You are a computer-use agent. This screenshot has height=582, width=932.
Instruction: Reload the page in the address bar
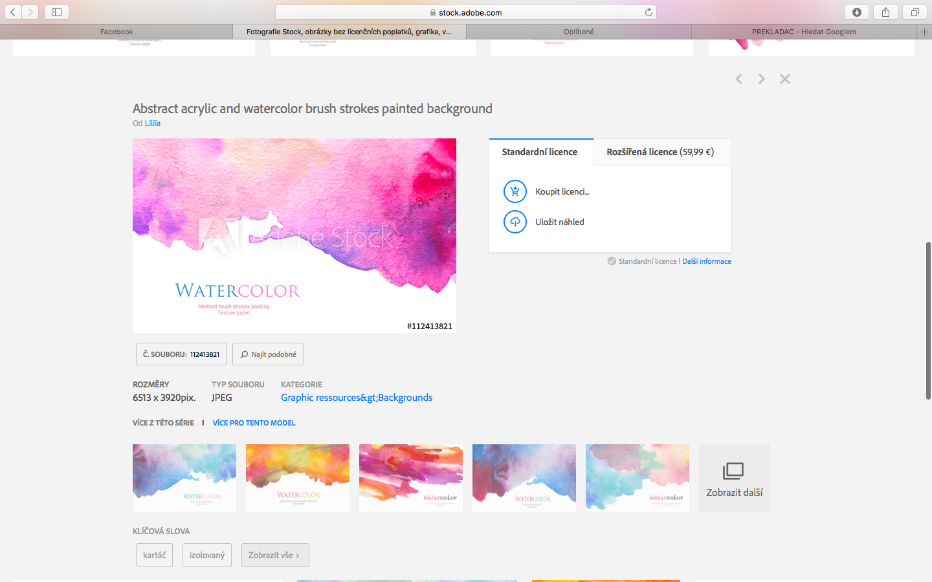[649, 12]
